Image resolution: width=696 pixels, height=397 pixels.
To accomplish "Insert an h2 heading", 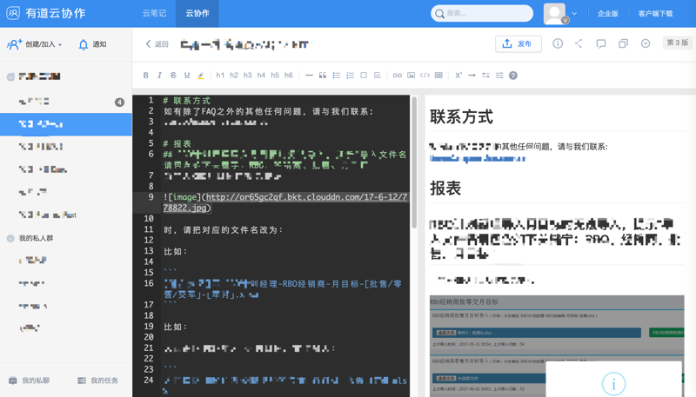I will pyautogui.click(x=234, y=76).
